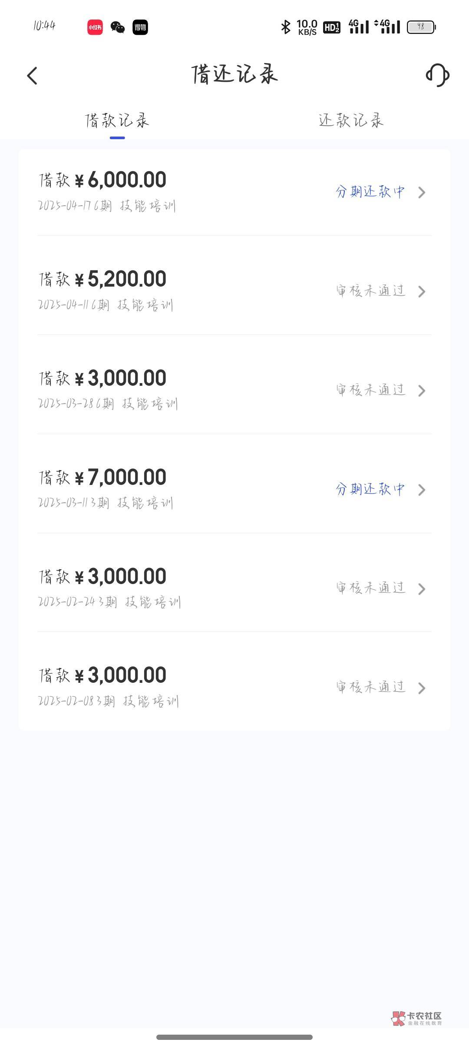Open chevron for 2025-02-08 loan record
This screenshot has height=1049, width=469.
(421, 688)
